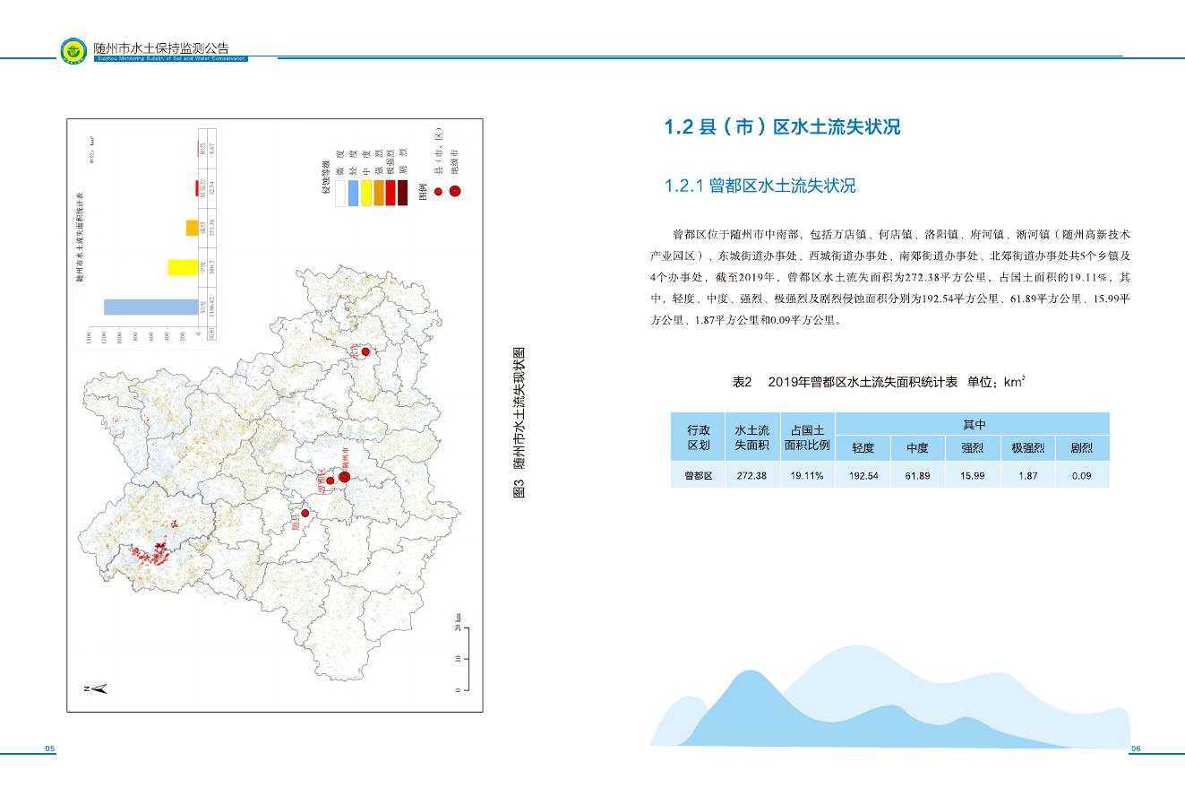Screen dimensions: 1185x805
Task: Click the 县（市、区）legend marker symbol
Action: 438,191
